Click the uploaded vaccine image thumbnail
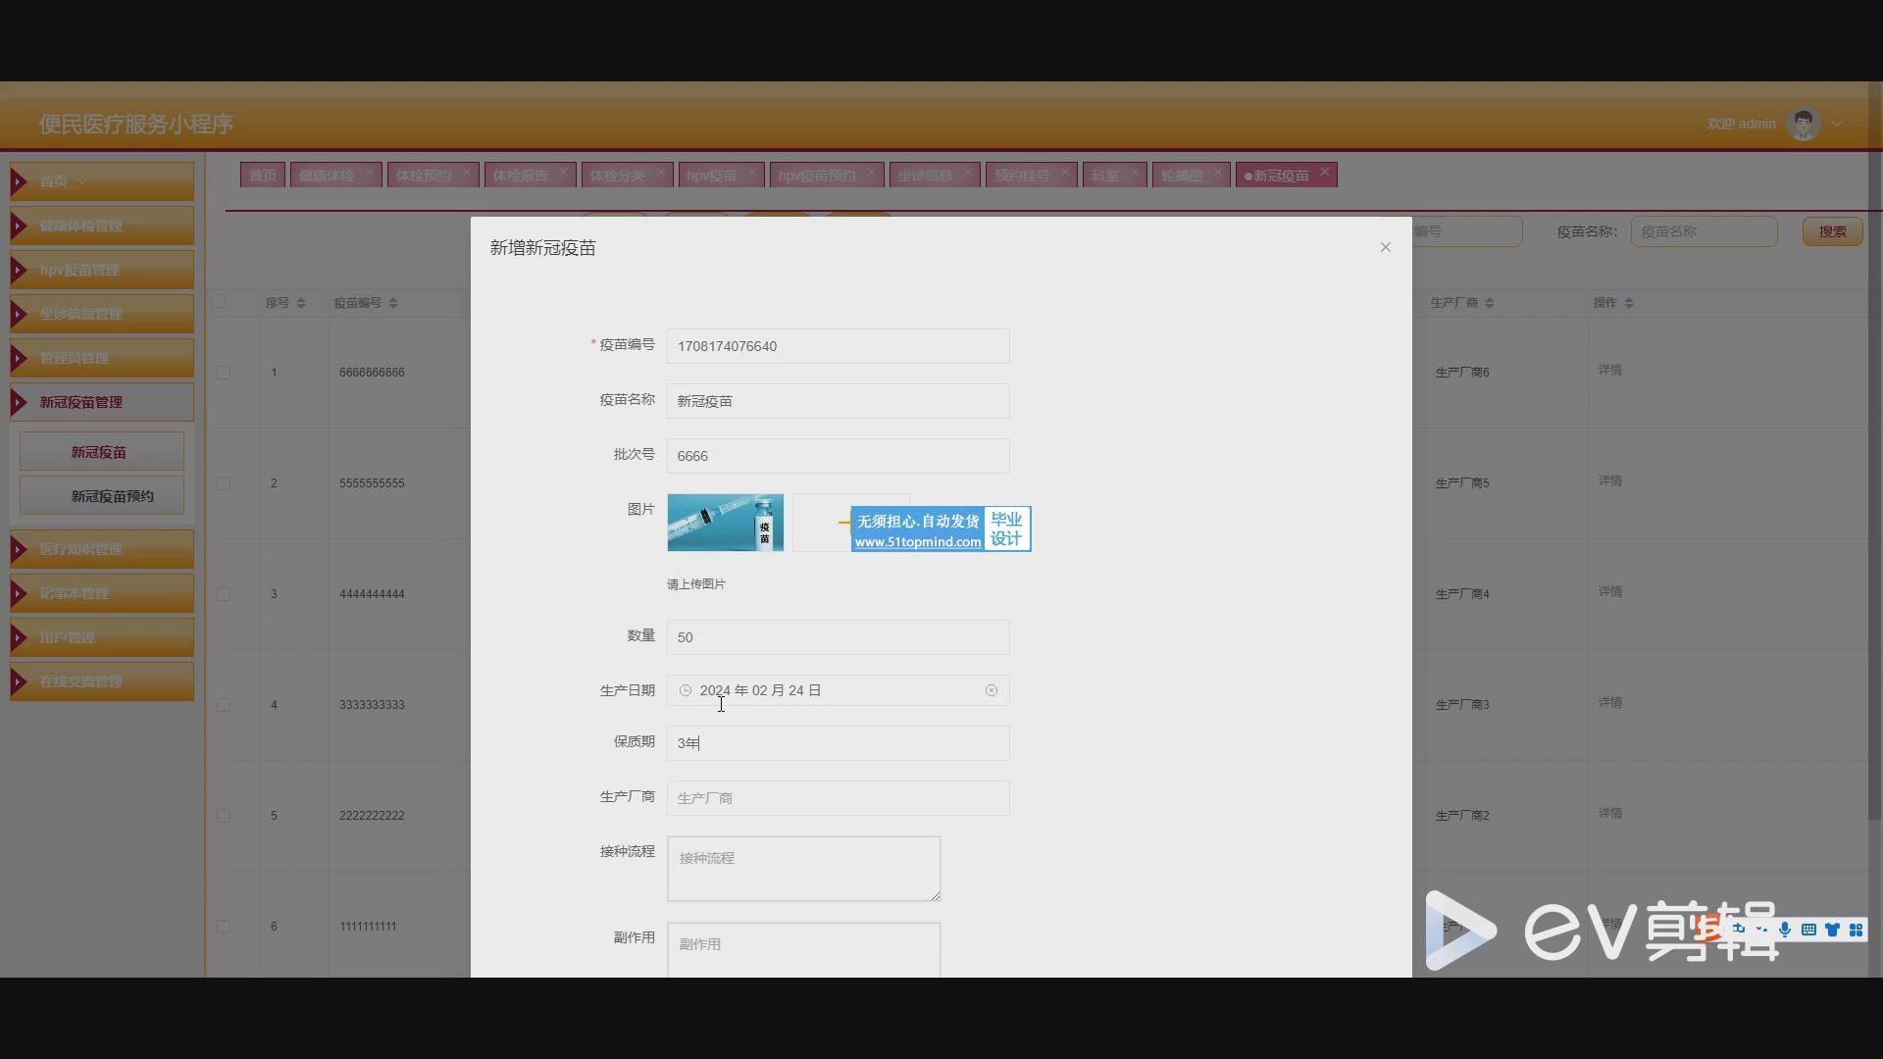 coord(725,523)
